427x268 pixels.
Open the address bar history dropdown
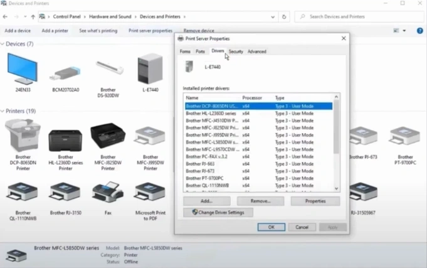click(x=273, y=17)
